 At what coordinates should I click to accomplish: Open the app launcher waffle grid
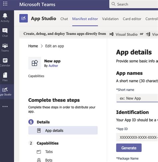(5, 4)
